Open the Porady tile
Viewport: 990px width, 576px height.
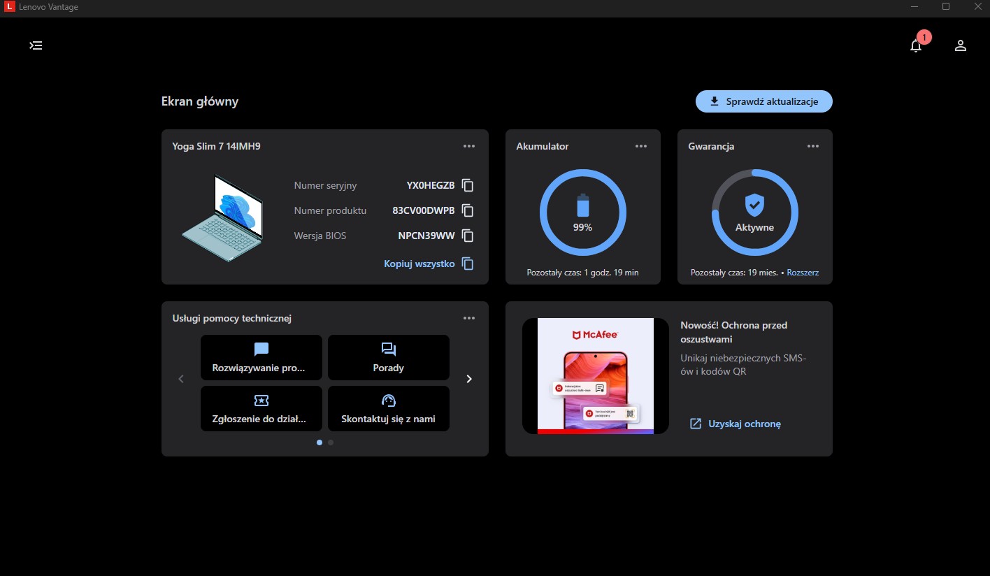pos(389,357)
